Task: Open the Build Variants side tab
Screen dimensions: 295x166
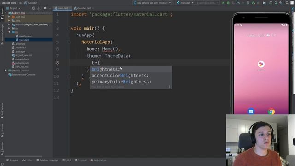Action: pos(2,111)
